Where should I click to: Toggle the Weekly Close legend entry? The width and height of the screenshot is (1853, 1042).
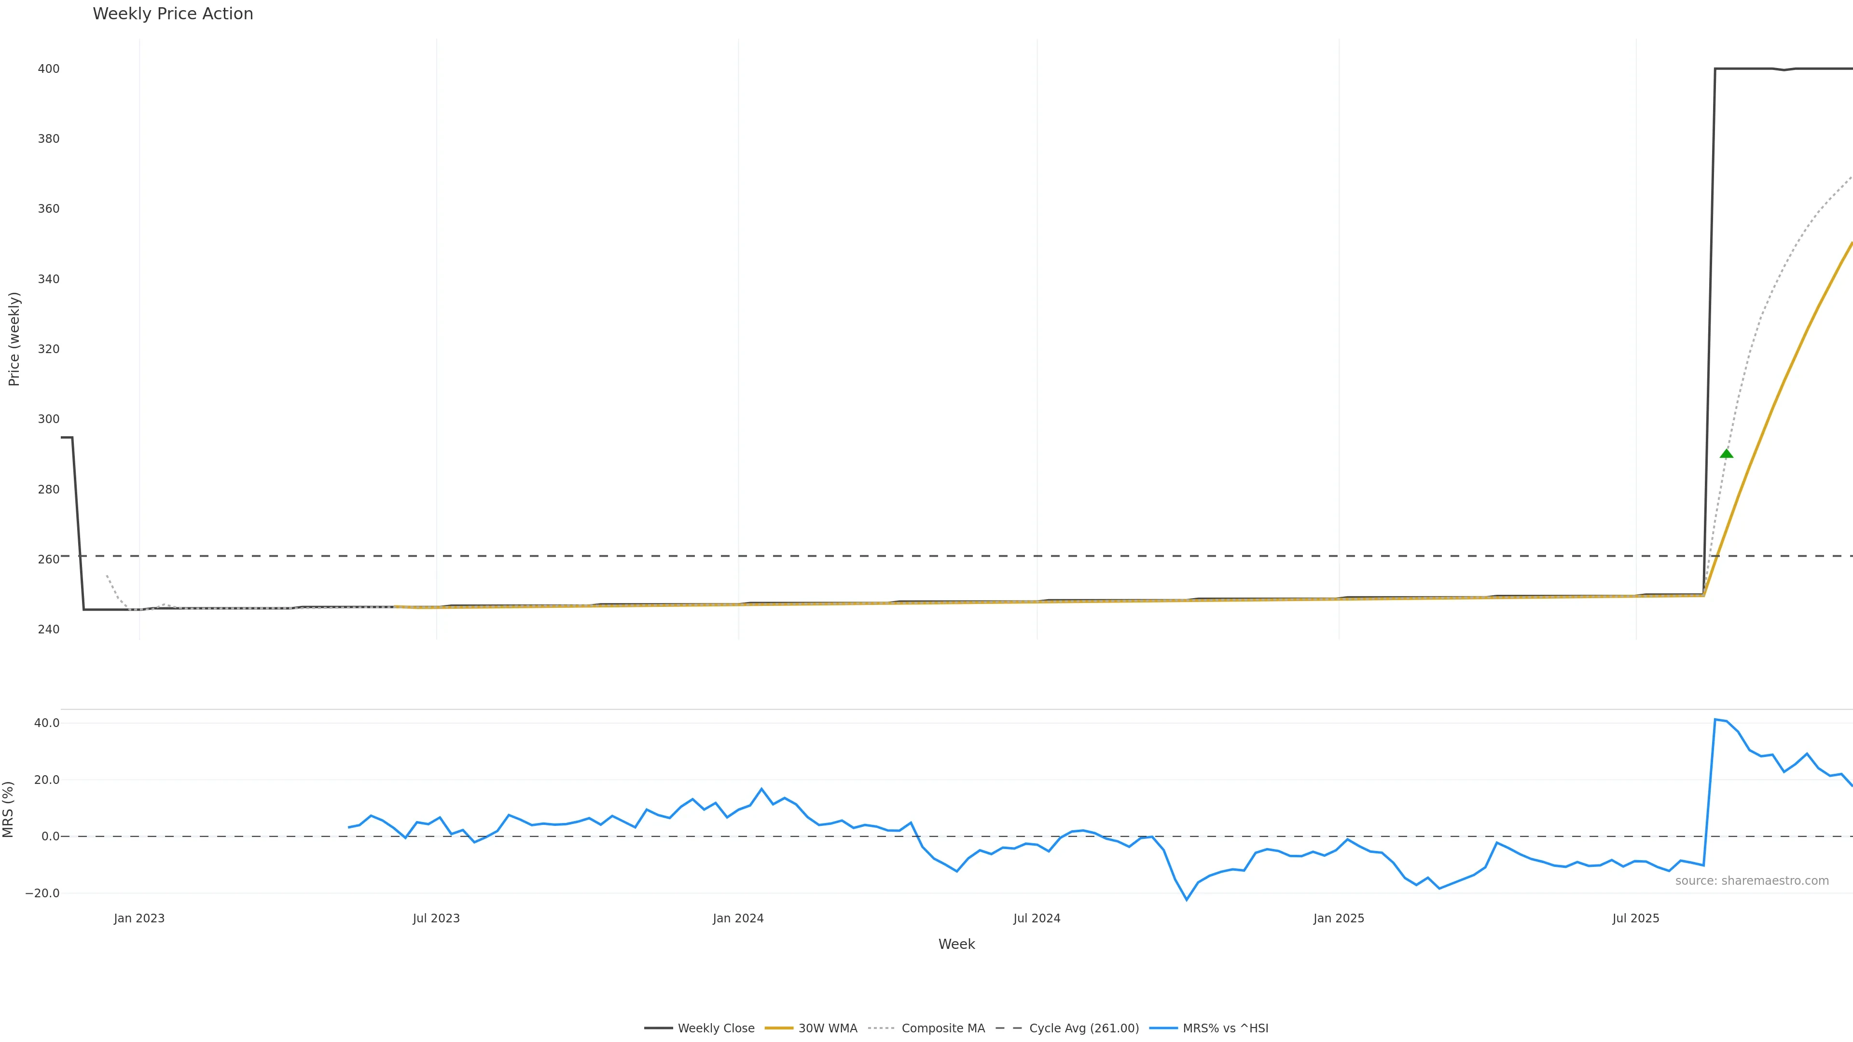click(x=716, y=1028)
